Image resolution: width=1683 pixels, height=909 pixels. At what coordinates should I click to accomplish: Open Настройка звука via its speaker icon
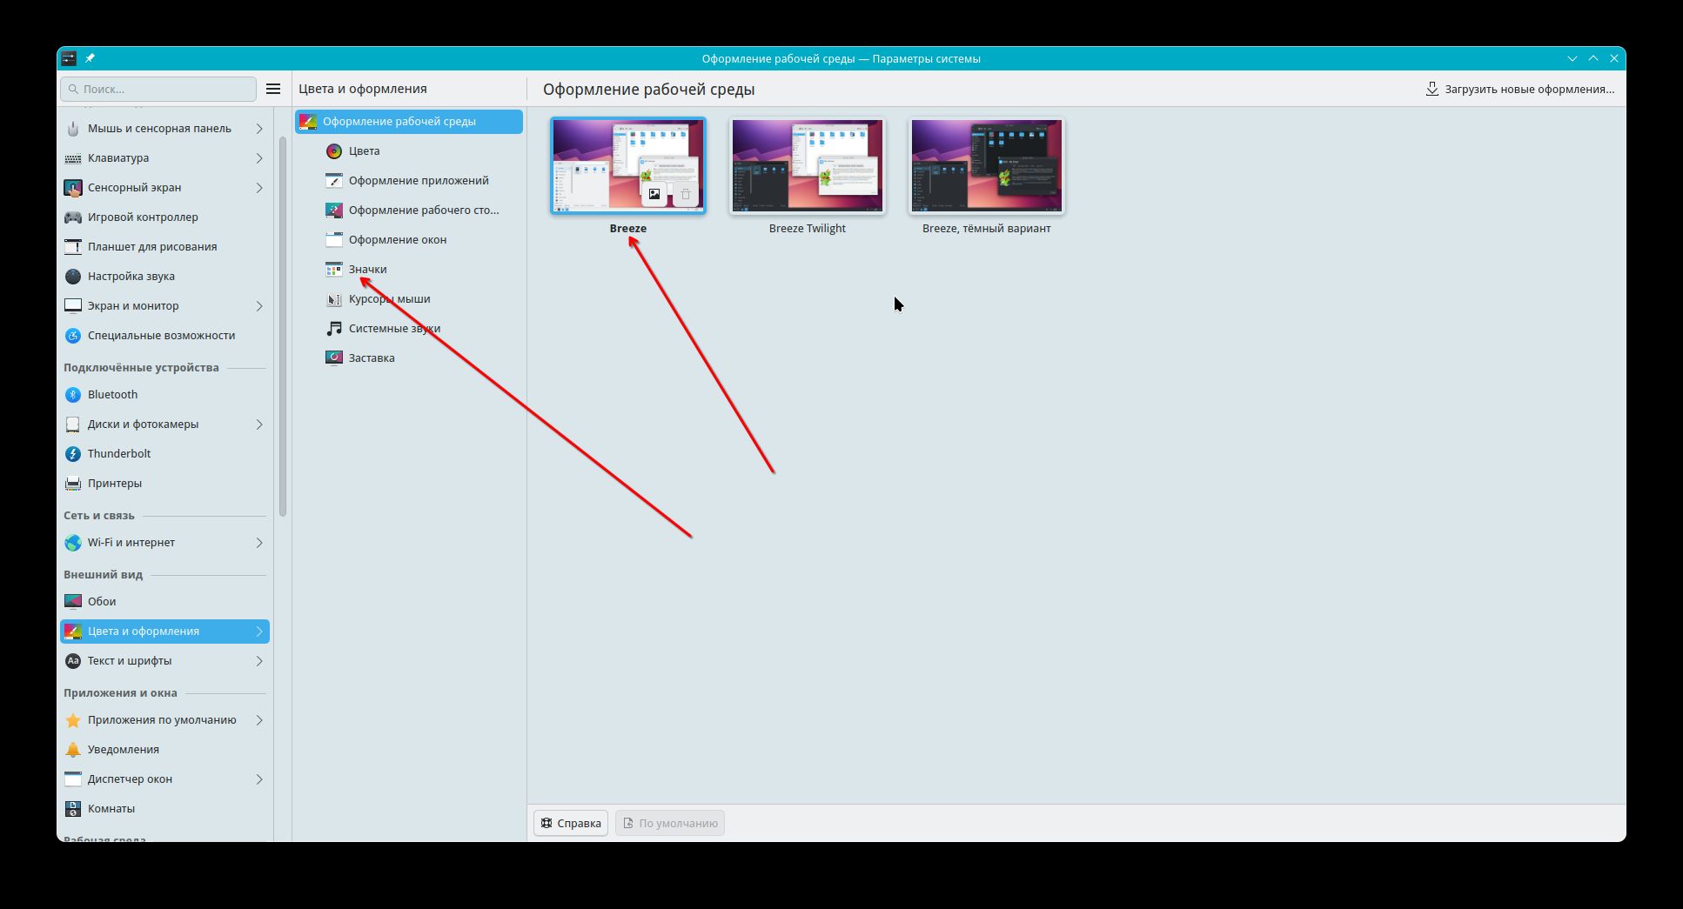coord(73,277)
